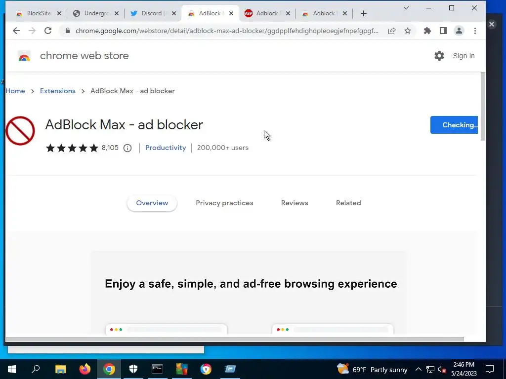
Task: Click the horizontal page scrollbar
Action: click(x=235, y=340)
